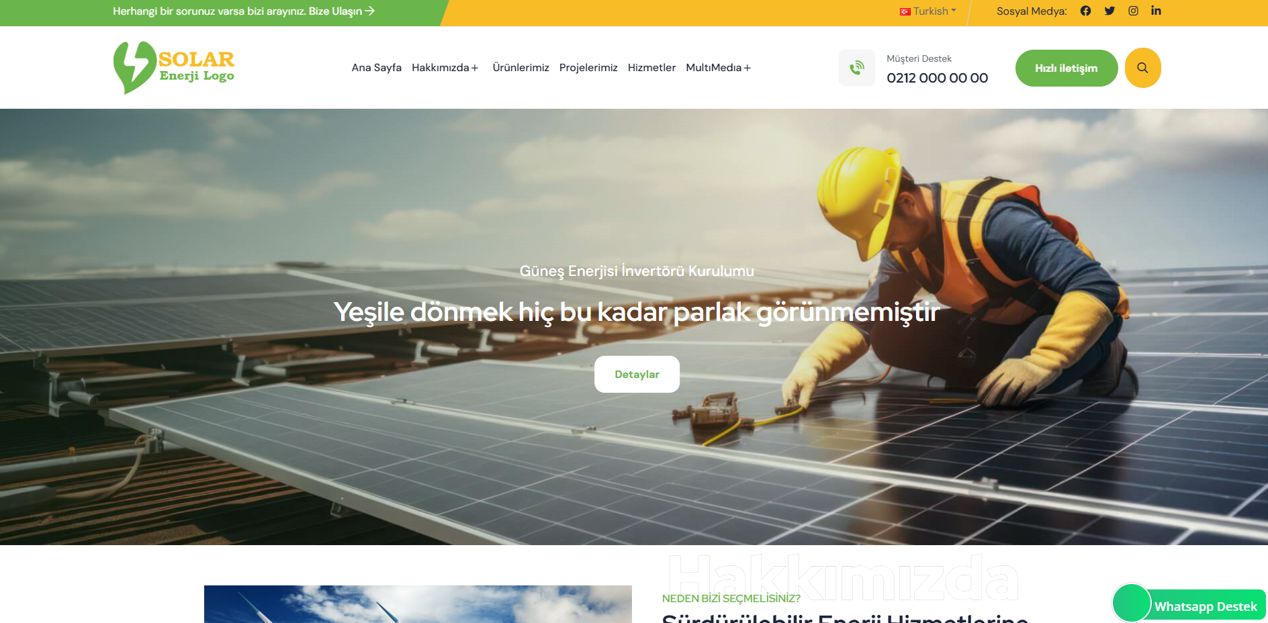Click the Detaylar button on the banner
Viewport: 1268px width, 623px height.
[636, 374]
